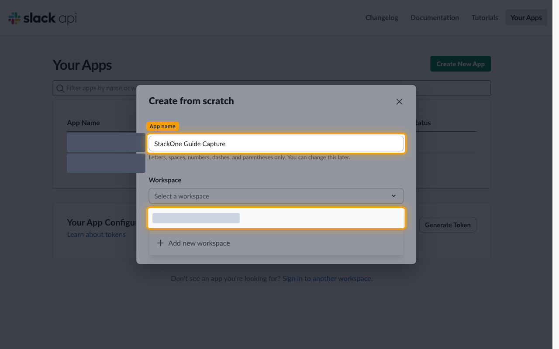This screenshot has width=559, height=349.
Task: Select Add new workspace option
Action: [x=276, y=243]
